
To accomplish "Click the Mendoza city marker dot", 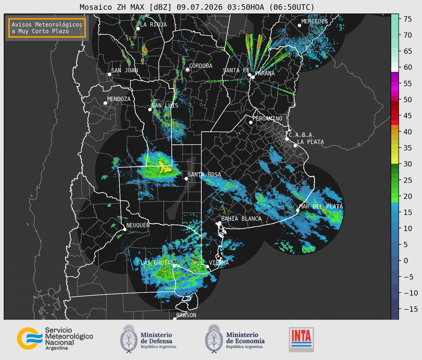I will point(105,103).
